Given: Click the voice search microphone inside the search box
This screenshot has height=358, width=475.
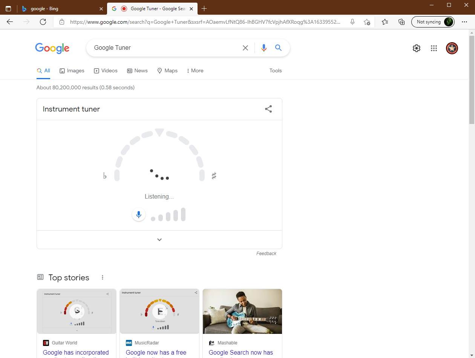Looking at the screenshot, I should (x=264, y=47).
